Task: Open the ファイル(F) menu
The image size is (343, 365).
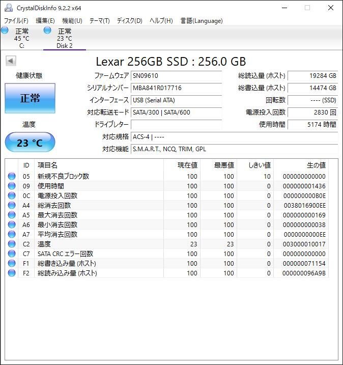Action: [16, 21]
